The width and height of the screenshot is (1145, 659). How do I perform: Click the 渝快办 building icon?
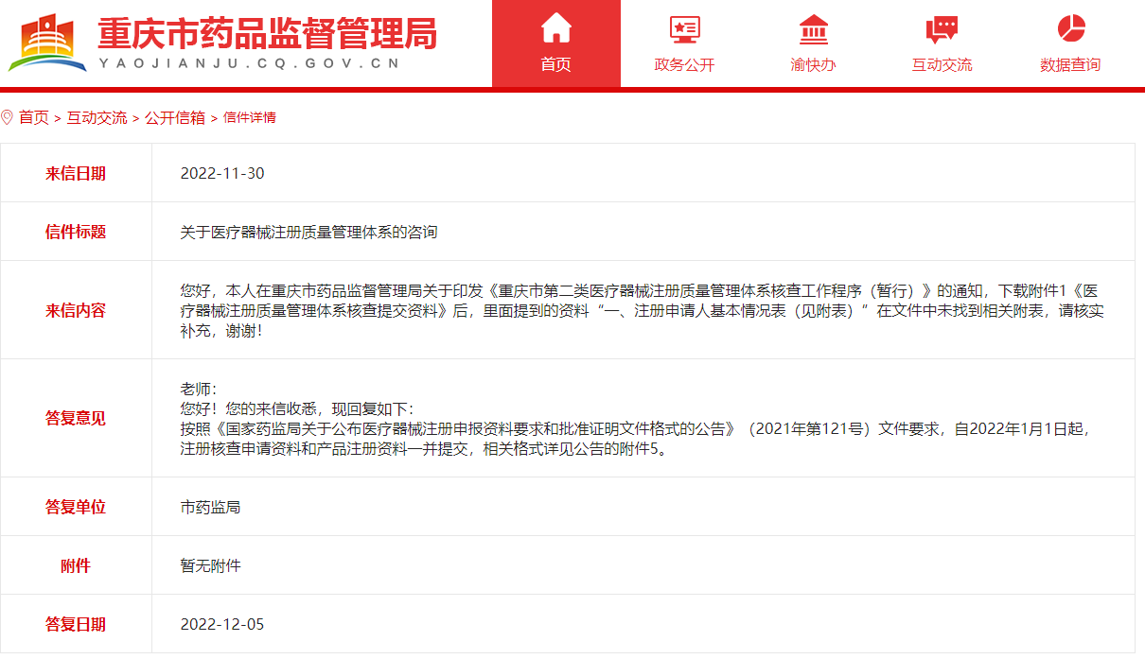tap(813, 29)
